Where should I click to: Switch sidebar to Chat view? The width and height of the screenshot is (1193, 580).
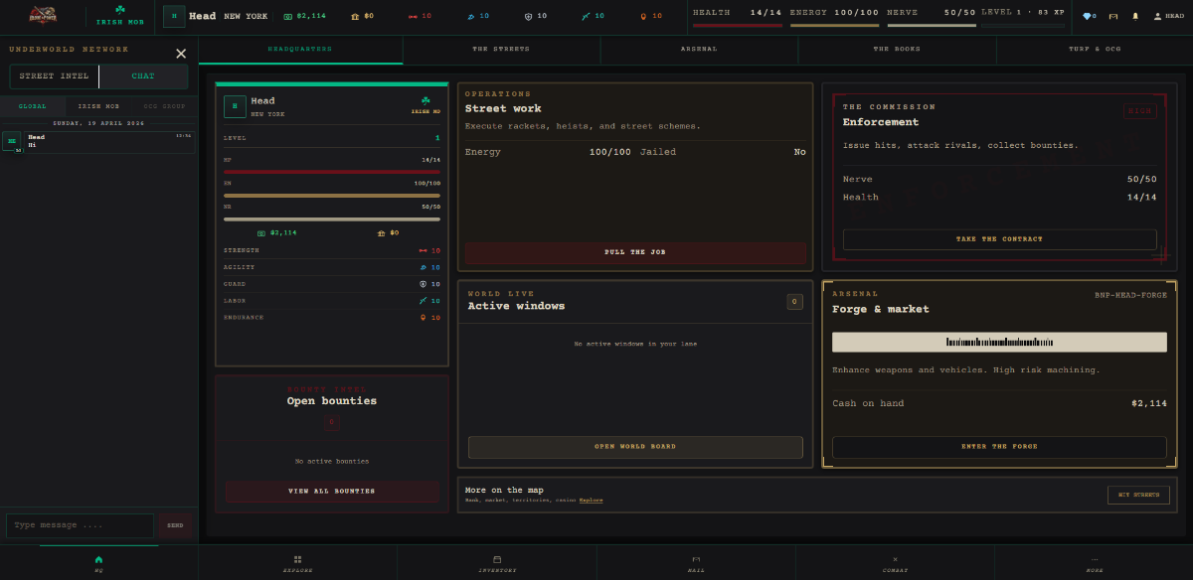tap(143, 76)
